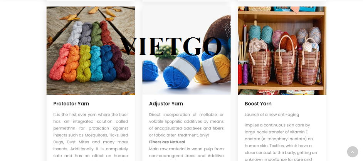
Task: Click the wood pulp raw material sentence
Action: pyautogui.click(x=187, y=152)
